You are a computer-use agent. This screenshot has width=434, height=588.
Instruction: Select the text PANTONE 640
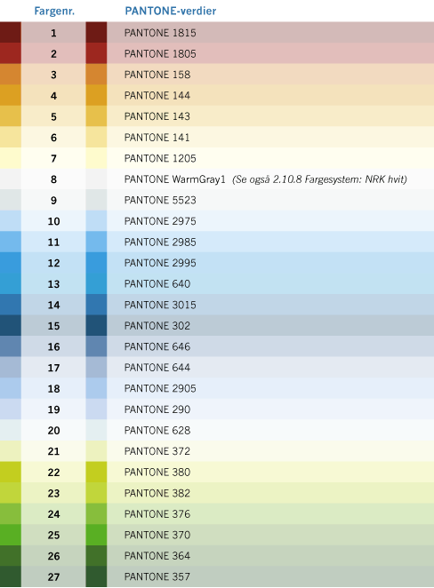click(157, 284)
